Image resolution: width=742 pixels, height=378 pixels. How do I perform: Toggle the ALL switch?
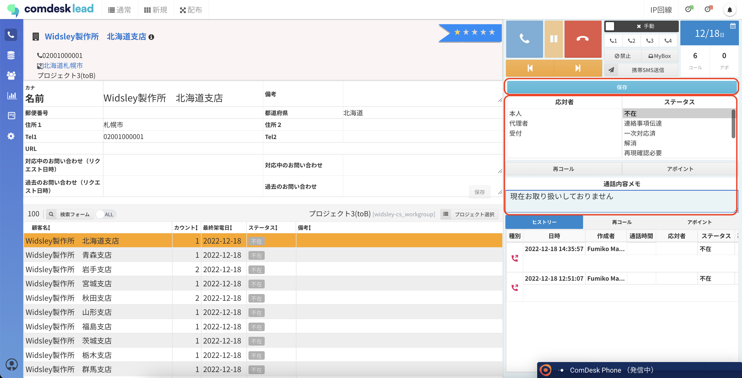point(106,214)
